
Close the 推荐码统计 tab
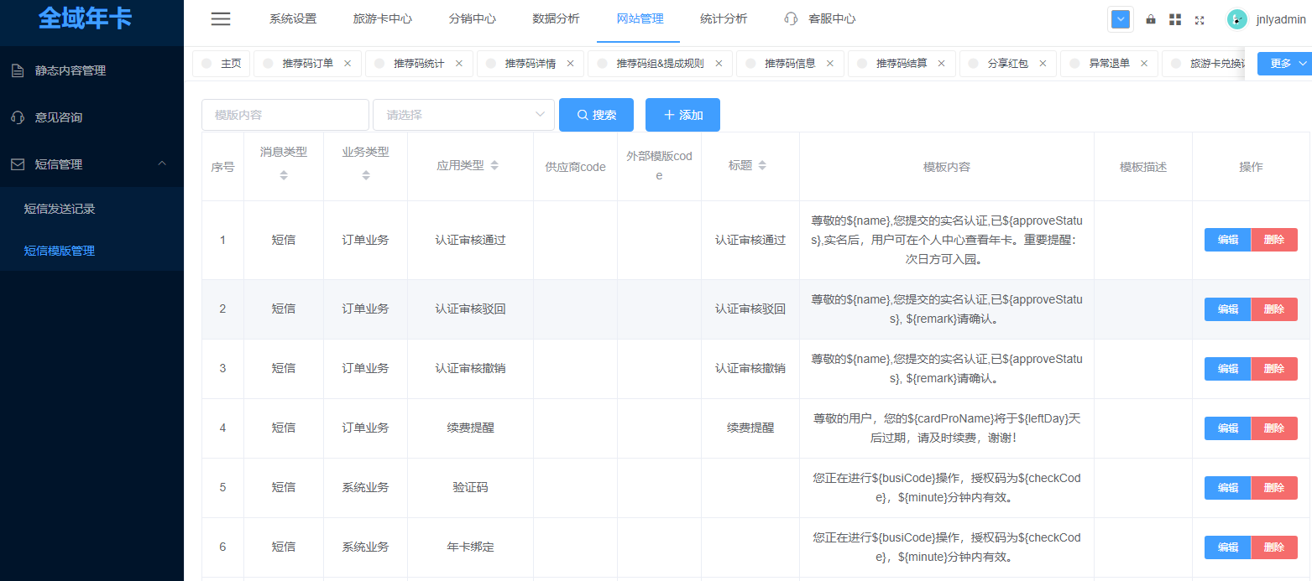click(x=459, y=63)
